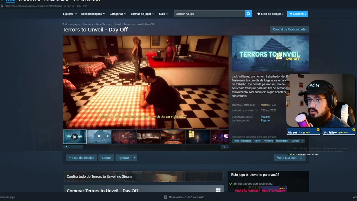Add game with the Lista de desejos button
The image size is (357, 201).
81,158
